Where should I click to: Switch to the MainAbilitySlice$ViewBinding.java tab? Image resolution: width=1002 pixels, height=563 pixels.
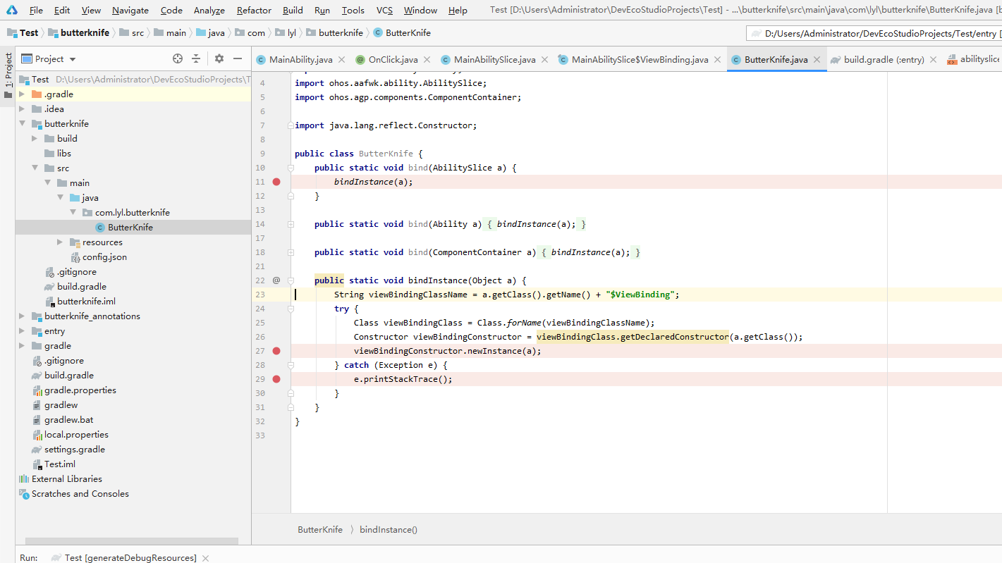pyautogui.click(x=640, y=60)
